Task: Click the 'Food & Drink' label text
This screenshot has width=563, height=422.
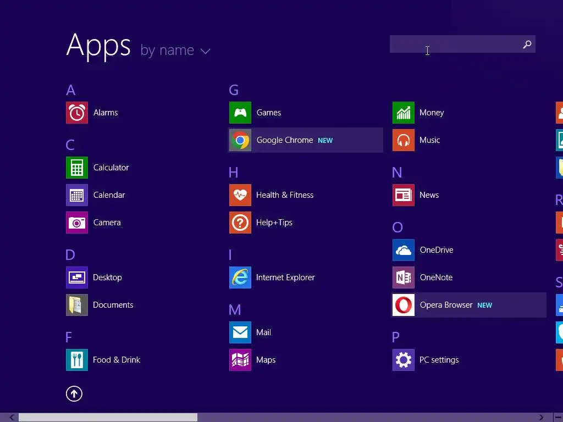Action: [117, 360]
